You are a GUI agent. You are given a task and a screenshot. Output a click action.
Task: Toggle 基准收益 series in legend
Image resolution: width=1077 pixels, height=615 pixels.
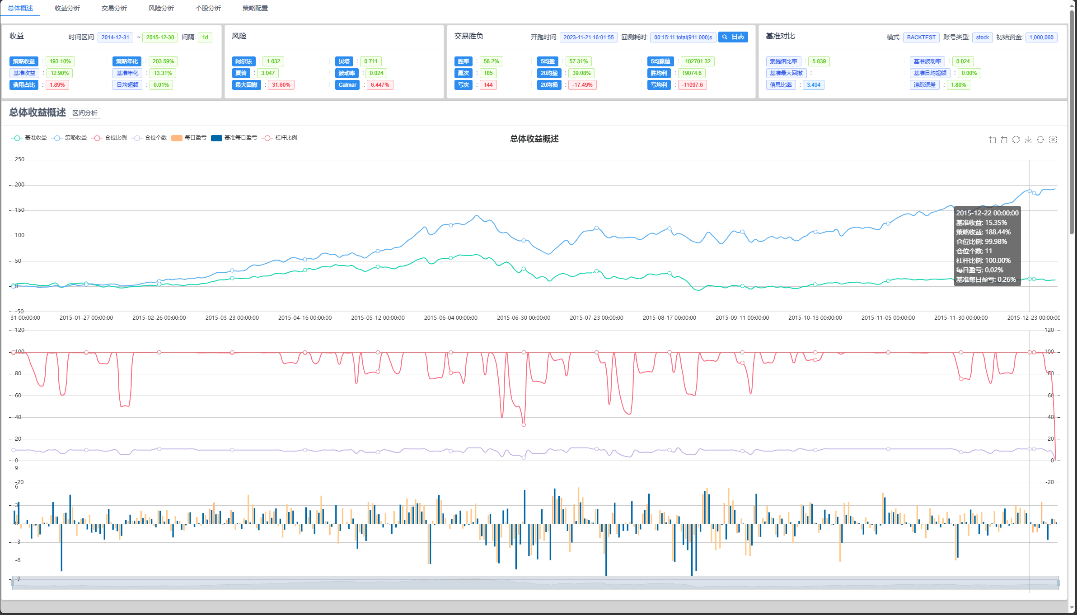pyautogui.click(x=29, y=138)
